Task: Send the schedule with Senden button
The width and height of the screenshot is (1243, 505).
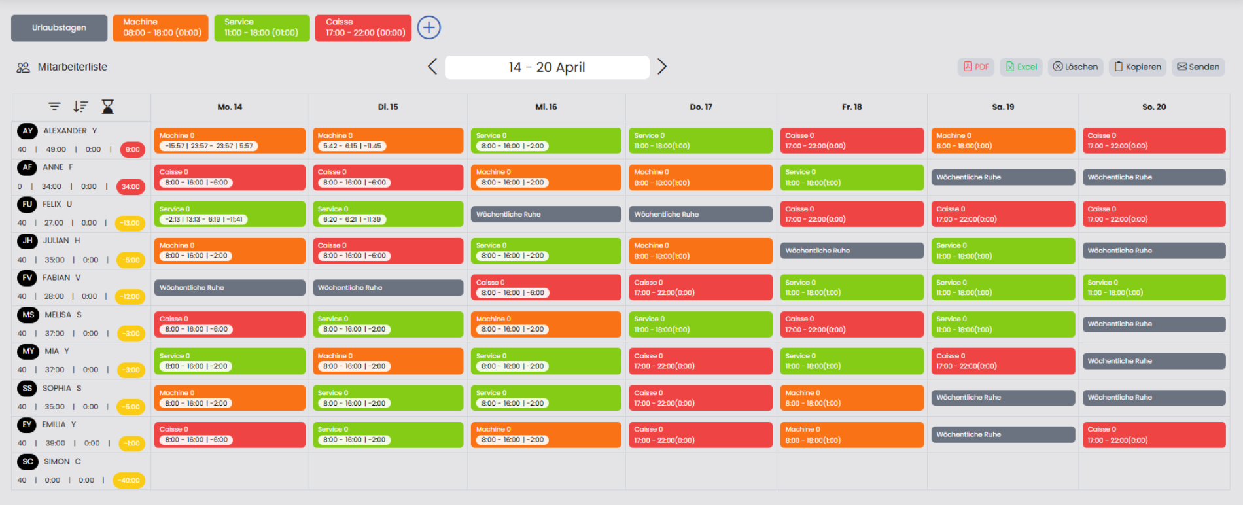Action: coord(1198,67)
